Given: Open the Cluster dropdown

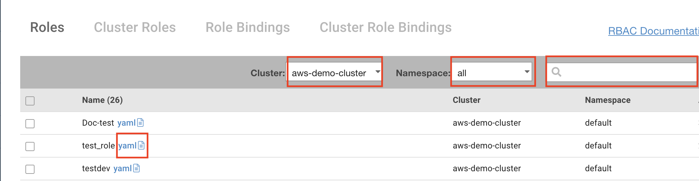Looking at the screenshot, I should 335,73.
